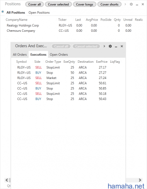Select RLGY SELL Market execution at 27.24
Screen dimensions: 147x189
[68, 78]
